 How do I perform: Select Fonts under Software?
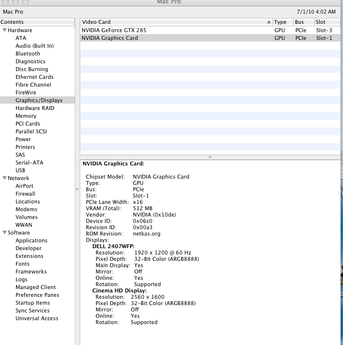point(22,264)
